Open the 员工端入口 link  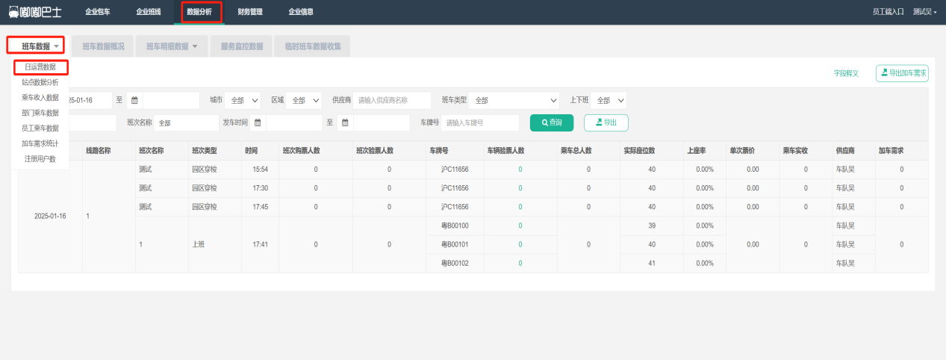888,12
